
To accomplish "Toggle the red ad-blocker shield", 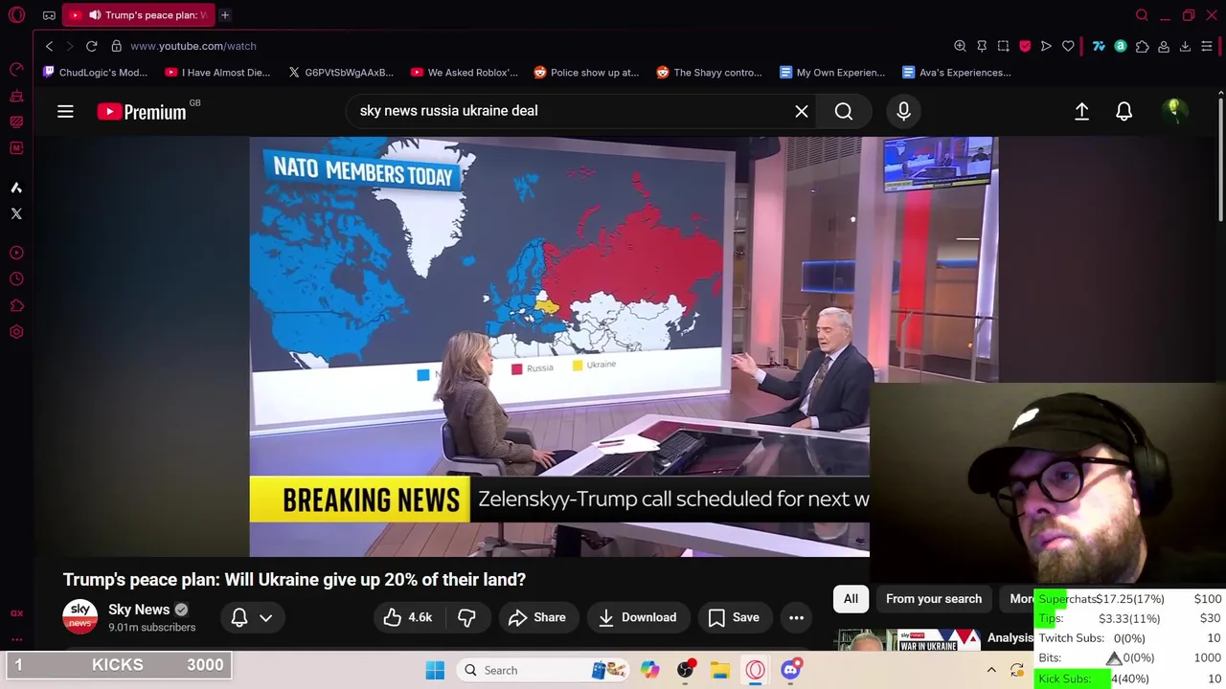I will click(x=1025, y=46).
